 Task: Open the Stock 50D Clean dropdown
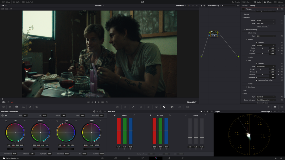click(266, 23)
